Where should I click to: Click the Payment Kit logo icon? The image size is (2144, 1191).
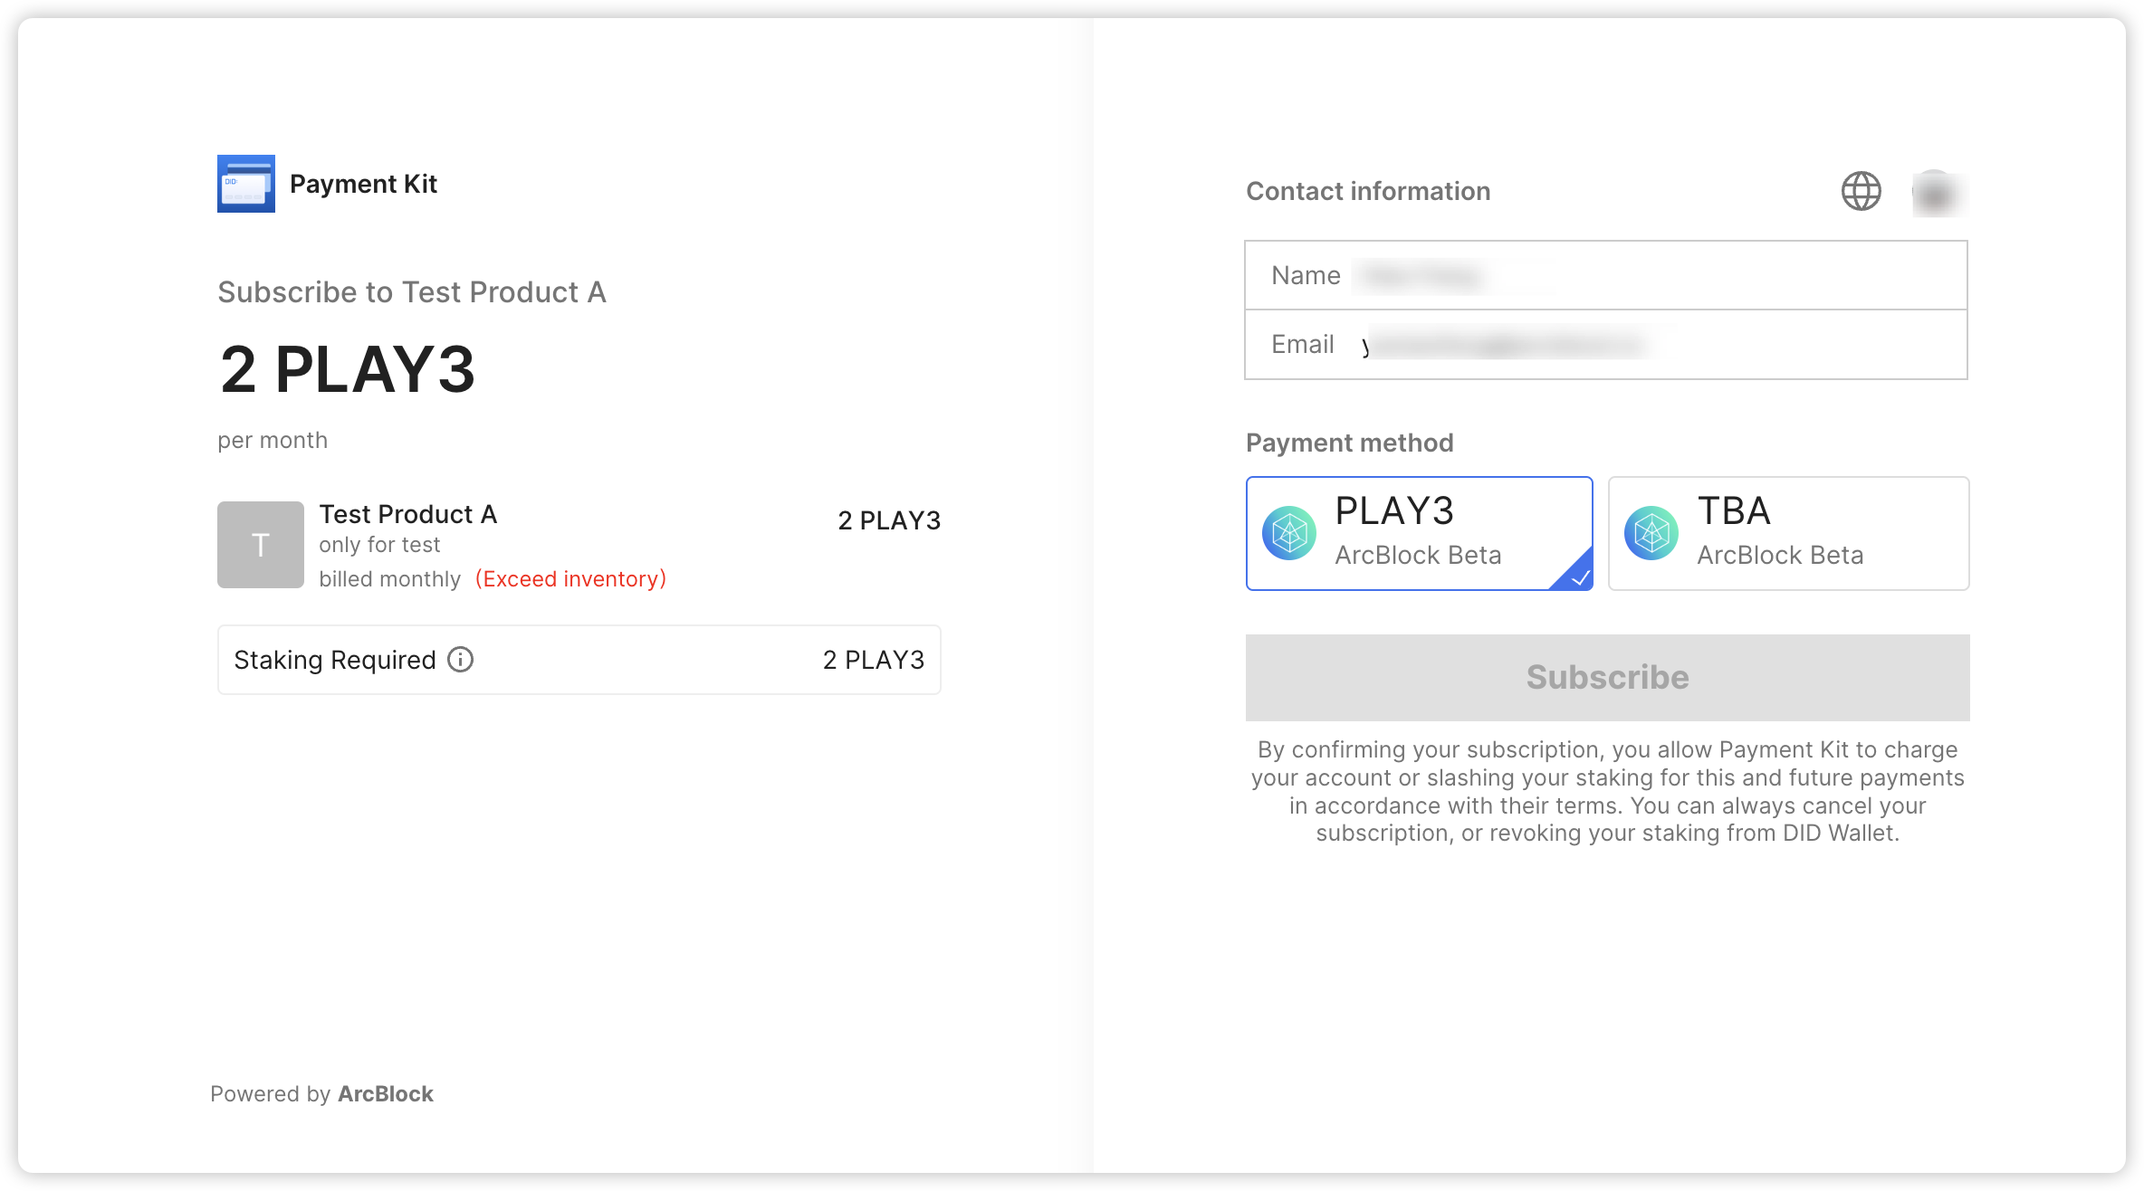(x=246, y=184)
